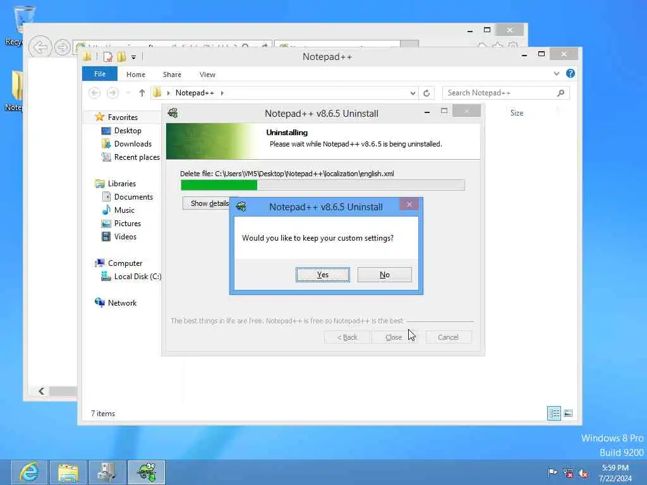Click Explorer back navigation arrow
The height and width of the screenshot is (485, 647).
click(95, 93)
